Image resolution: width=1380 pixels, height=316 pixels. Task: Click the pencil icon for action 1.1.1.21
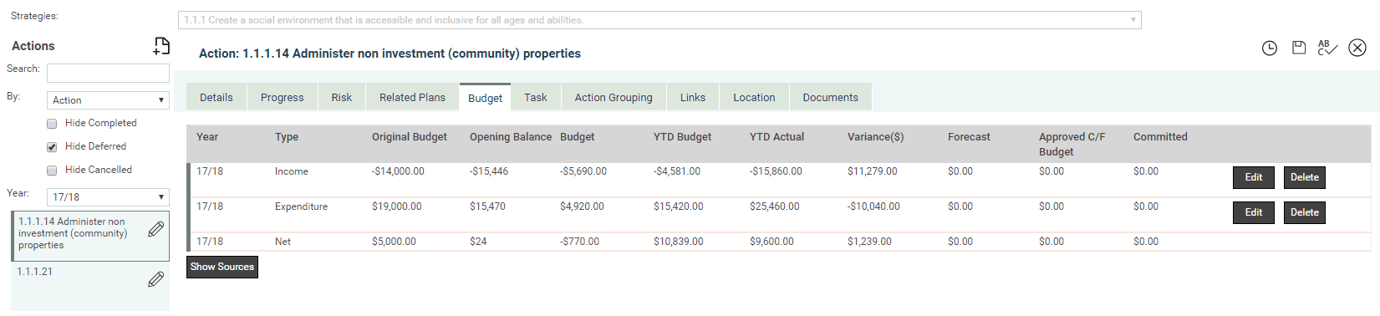(155, 279)
